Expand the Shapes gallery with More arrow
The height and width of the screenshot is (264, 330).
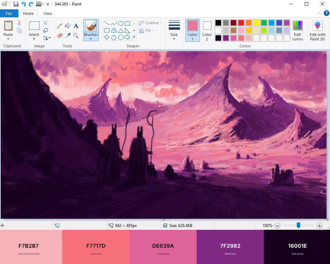pos(134,37)
